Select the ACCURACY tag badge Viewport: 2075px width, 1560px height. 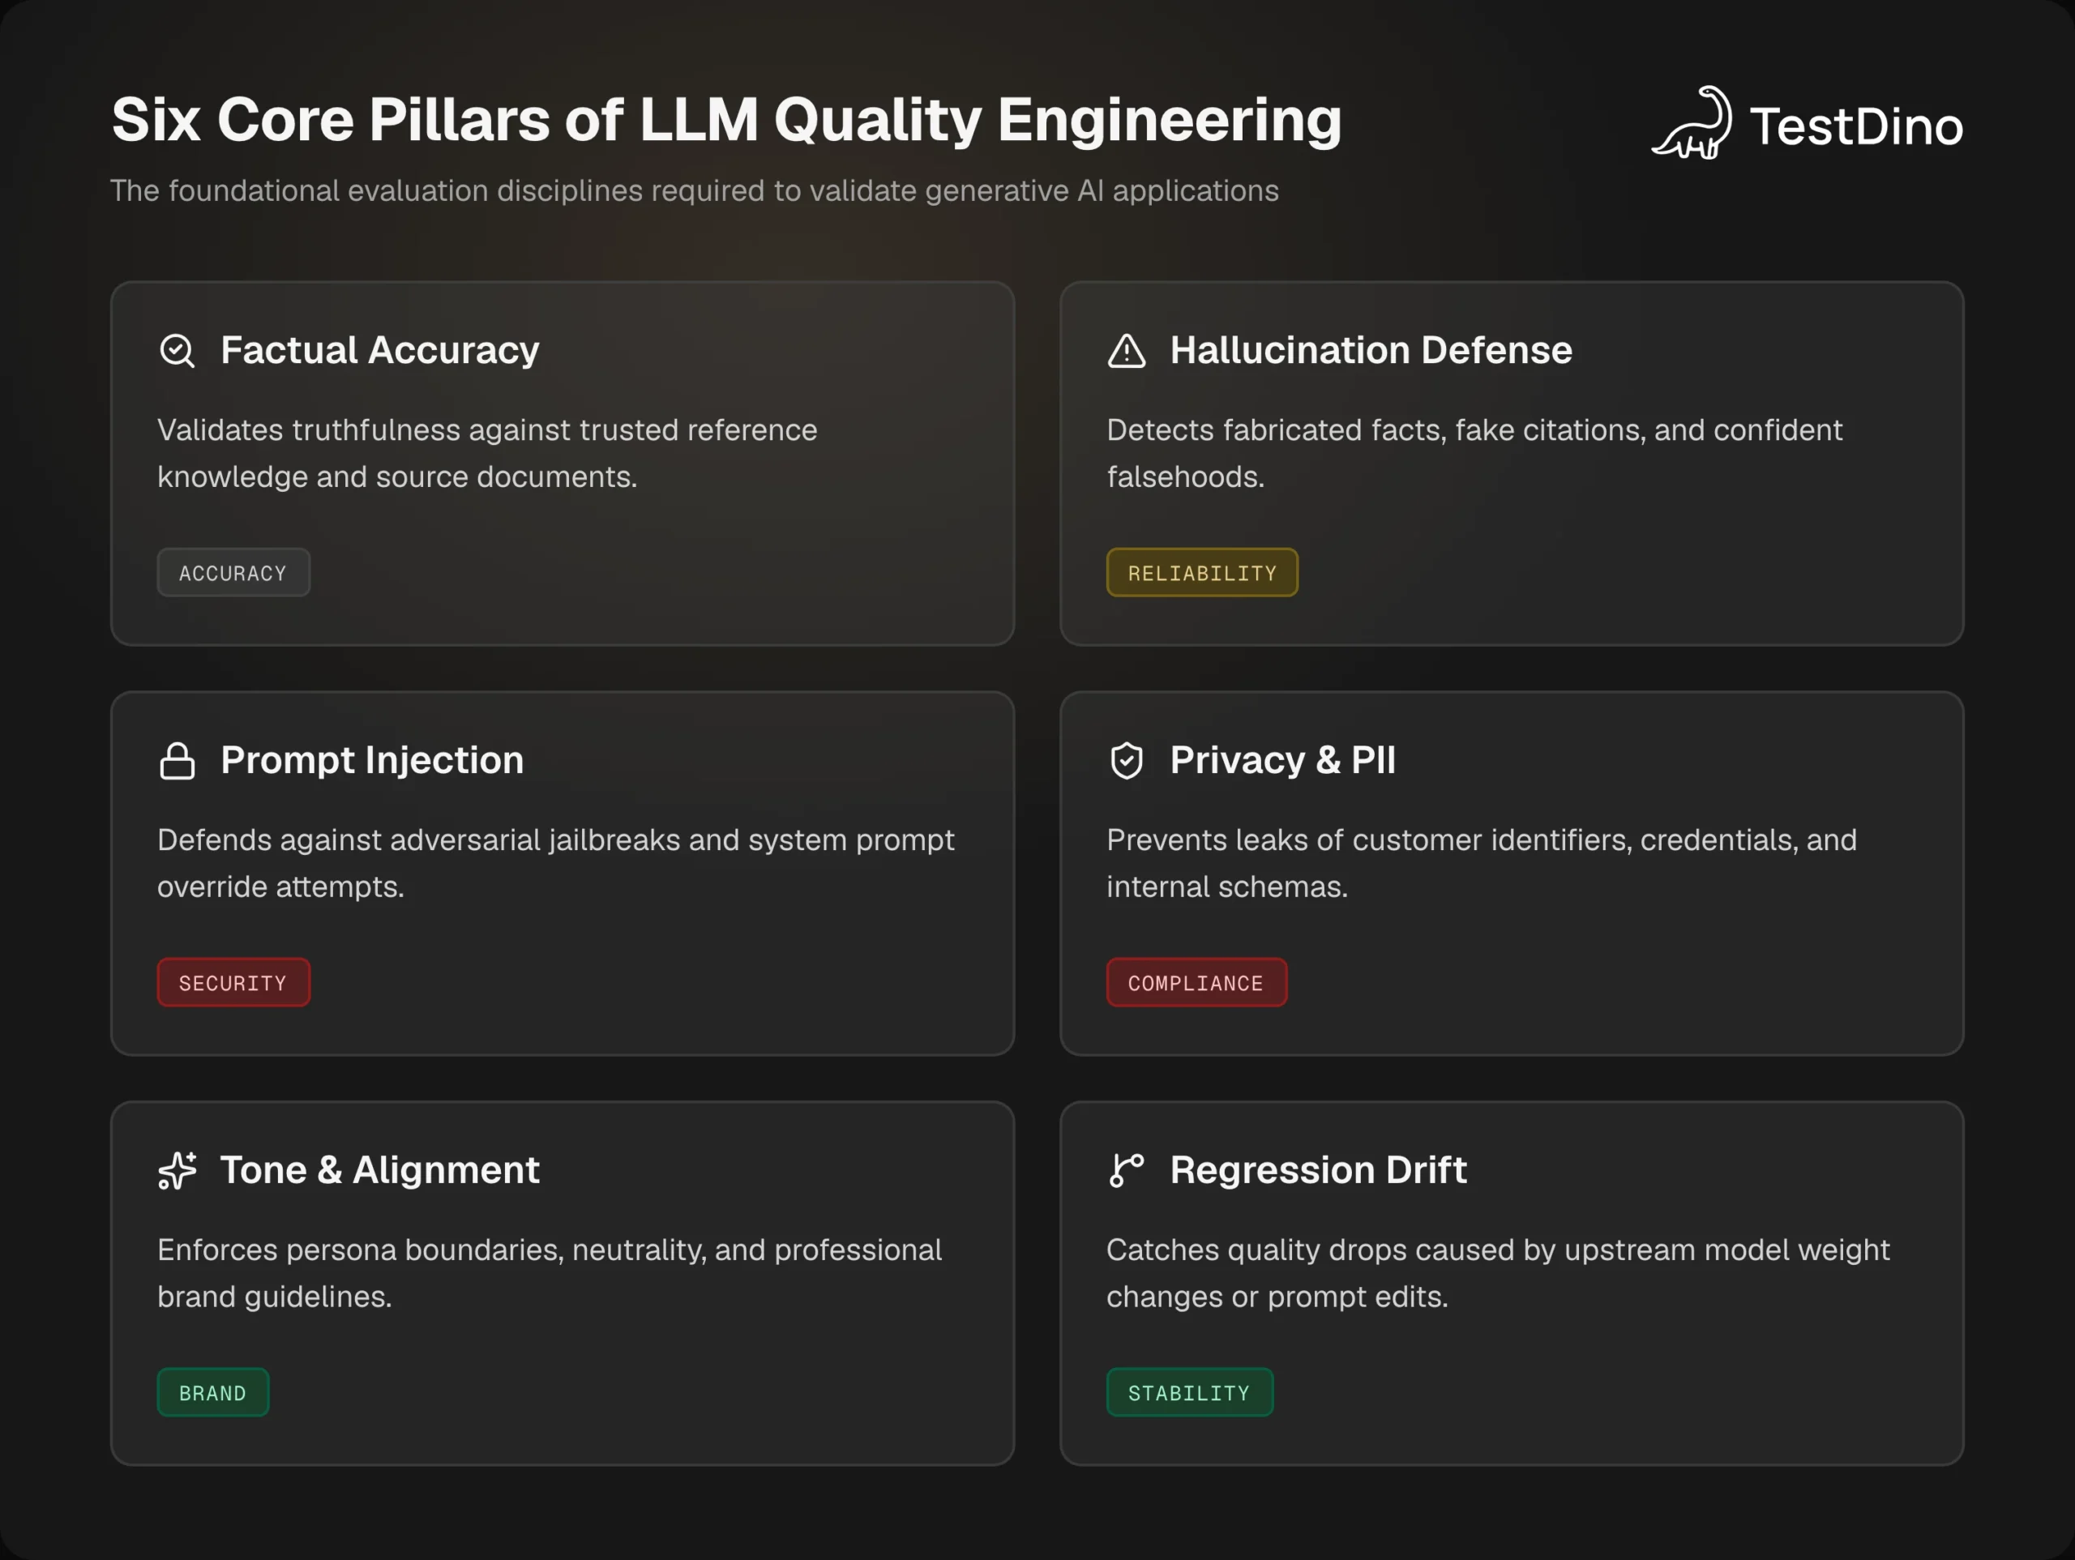click(233, 572)
